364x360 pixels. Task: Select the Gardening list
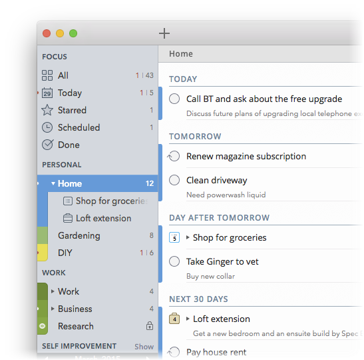point(98,235)
